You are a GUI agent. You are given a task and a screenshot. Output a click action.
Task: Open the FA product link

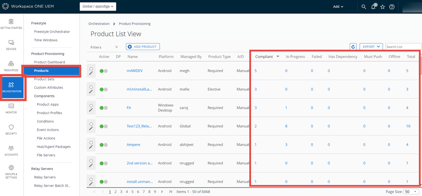pos(129,108)
